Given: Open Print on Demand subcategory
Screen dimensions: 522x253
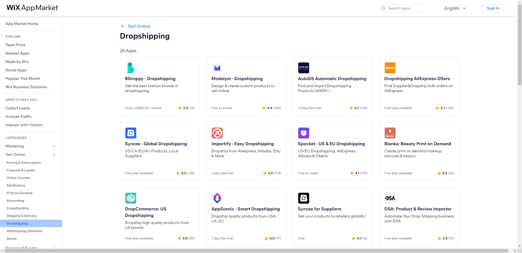Looking at the screenshot, I should coord(19,193).
